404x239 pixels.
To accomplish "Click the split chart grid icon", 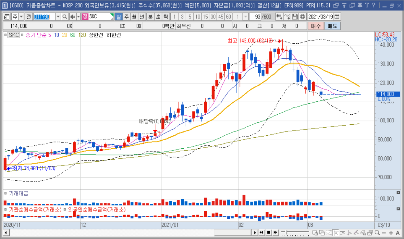I will 315,233.
